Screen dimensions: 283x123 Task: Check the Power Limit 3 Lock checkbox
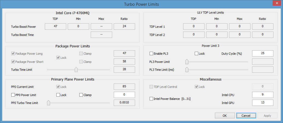196,54
